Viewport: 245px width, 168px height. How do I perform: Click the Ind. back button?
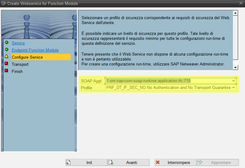[x=87, y=162]
